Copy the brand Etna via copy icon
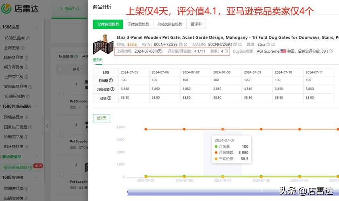This screenshot has height=201, width=339. (x=268, y=45)
